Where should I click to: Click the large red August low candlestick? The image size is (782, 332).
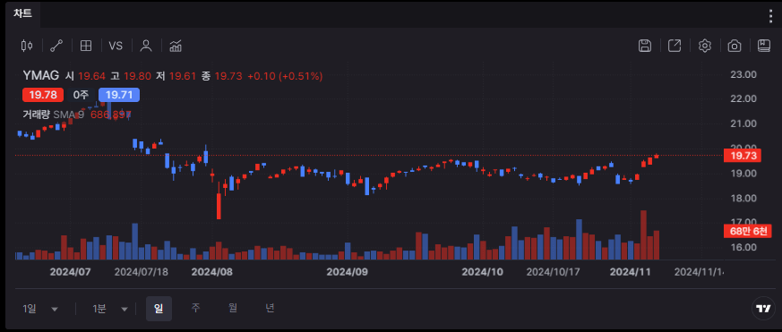click(x=219, y=206)
